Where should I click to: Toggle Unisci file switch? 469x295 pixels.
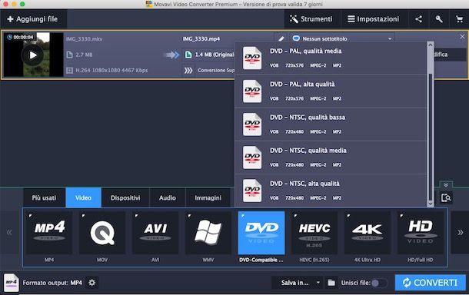coord(379,283)
